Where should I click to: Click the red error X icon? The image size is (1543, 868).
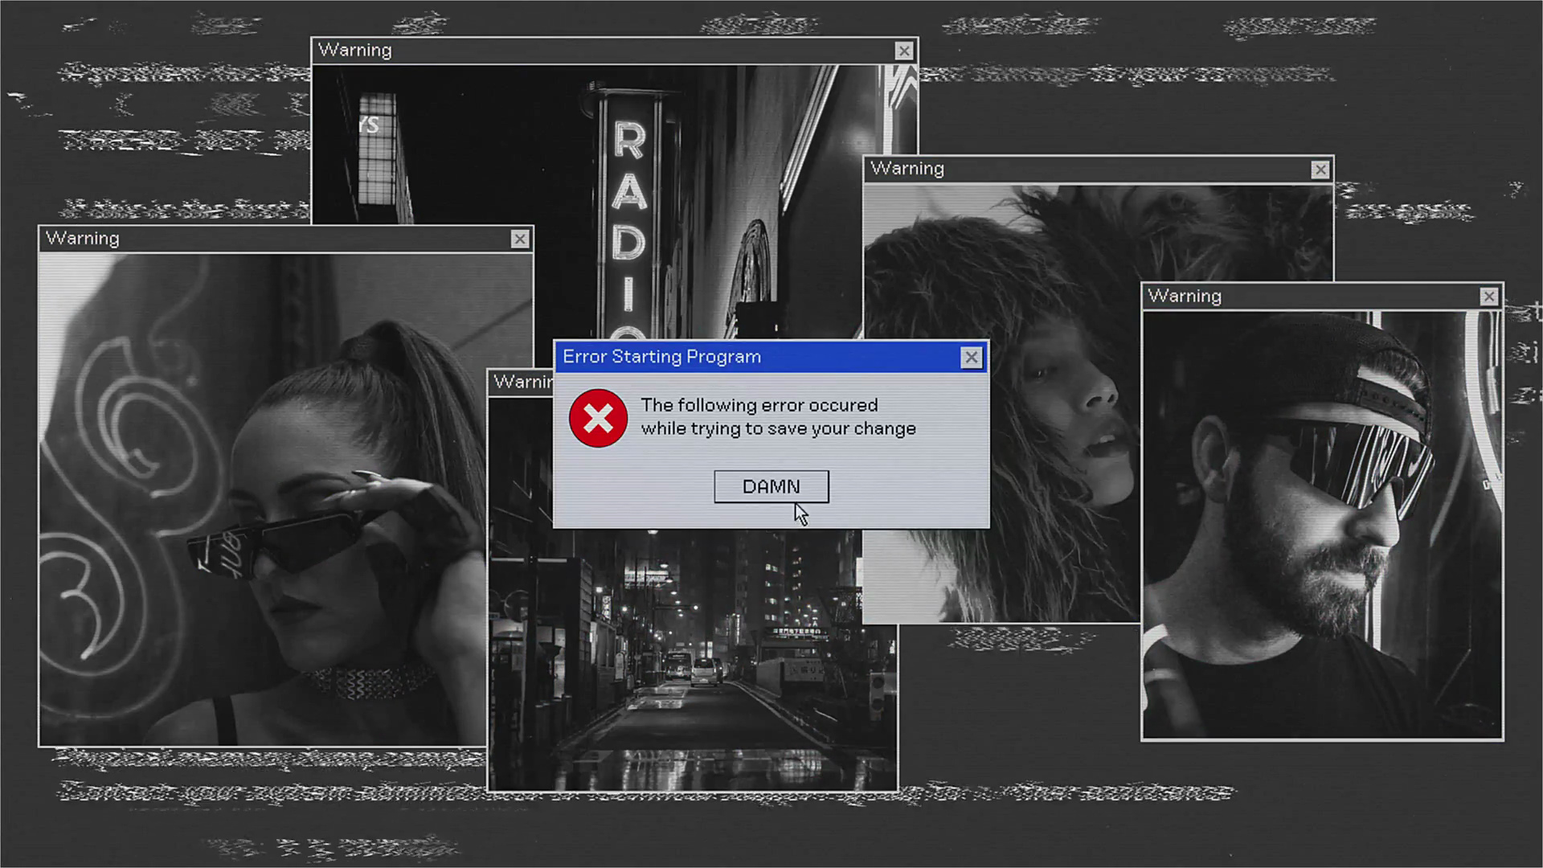(598, 418)
